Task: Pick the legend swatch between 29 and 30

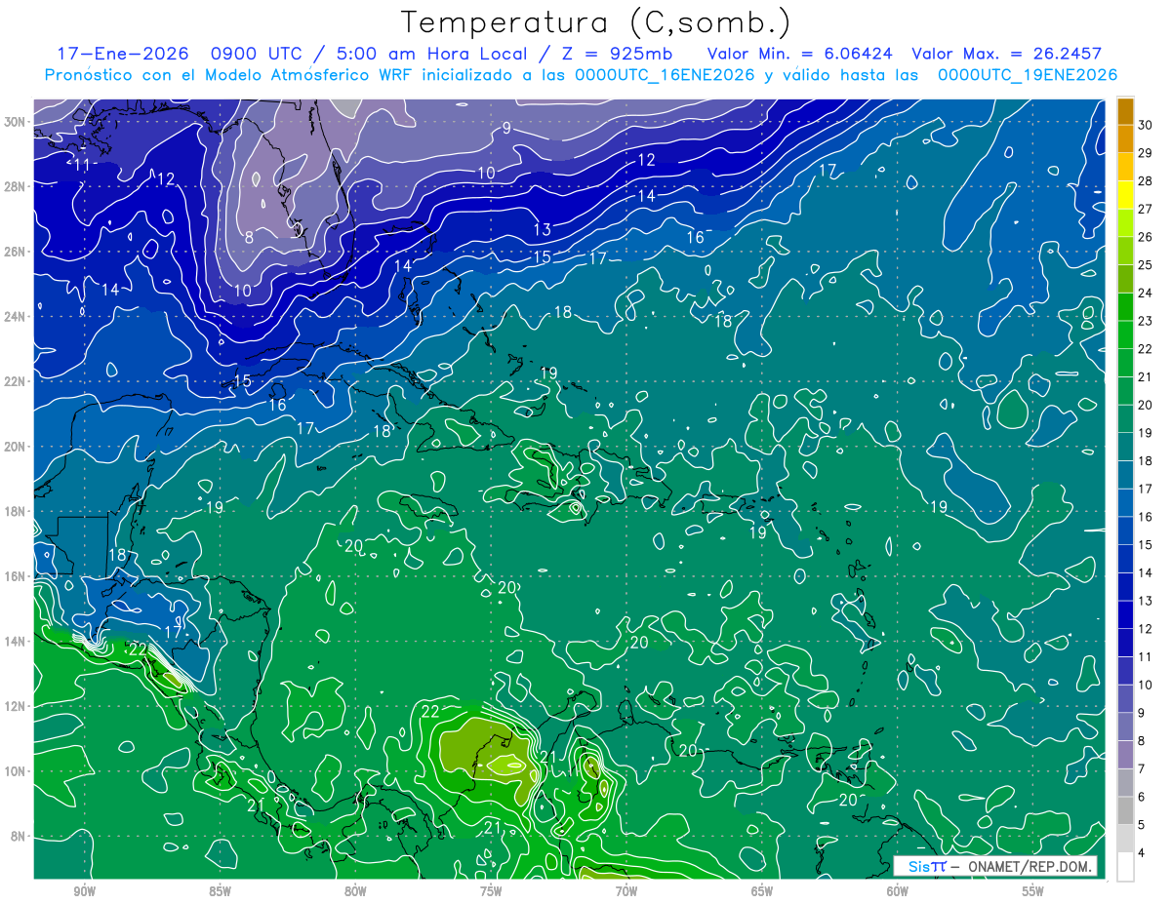Action: coord(1125,138)
